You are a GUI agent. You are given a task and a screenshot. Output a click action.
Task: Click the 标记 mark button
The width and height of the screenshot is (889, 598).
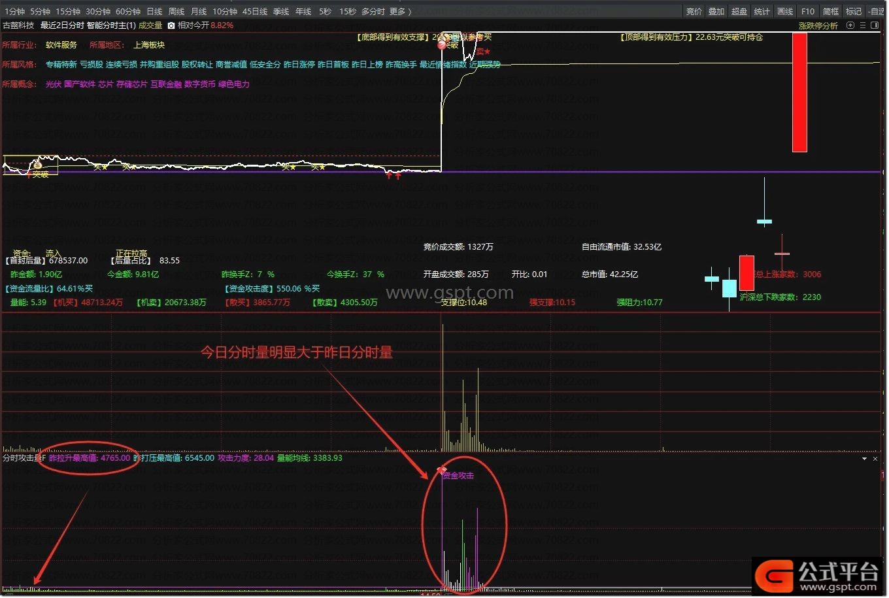tap(854, 12)
